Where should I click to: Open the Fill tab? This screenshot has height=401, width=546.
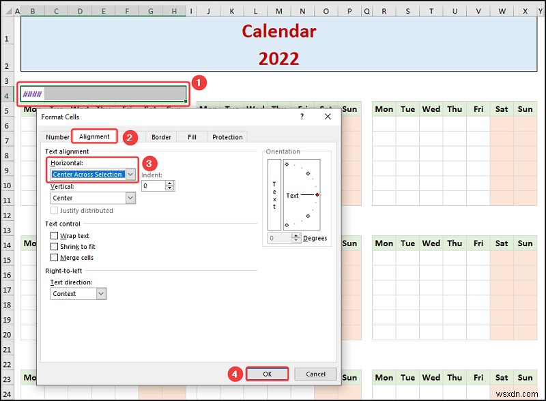(x=192, y=137)
